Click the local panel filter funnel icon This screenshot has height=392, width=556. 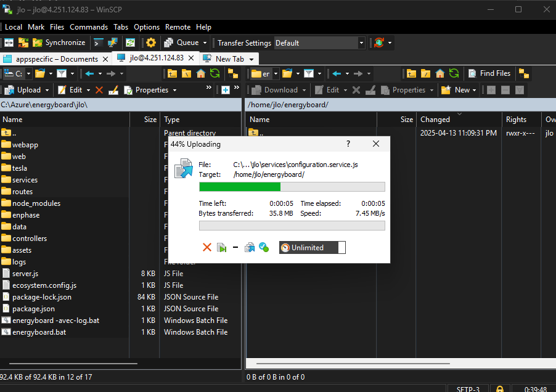click(62, 73)
